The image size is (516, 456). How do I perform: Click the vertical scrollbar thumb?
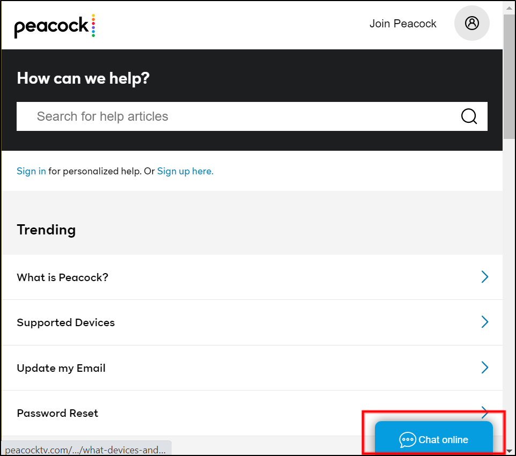point(509,76)
